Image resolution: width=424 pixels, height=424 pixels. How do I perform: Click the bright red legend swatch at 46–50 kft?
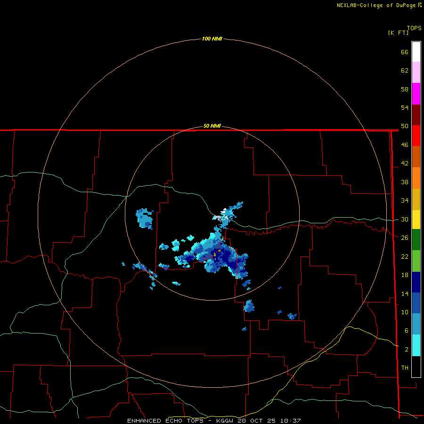[x=416, y=136]
